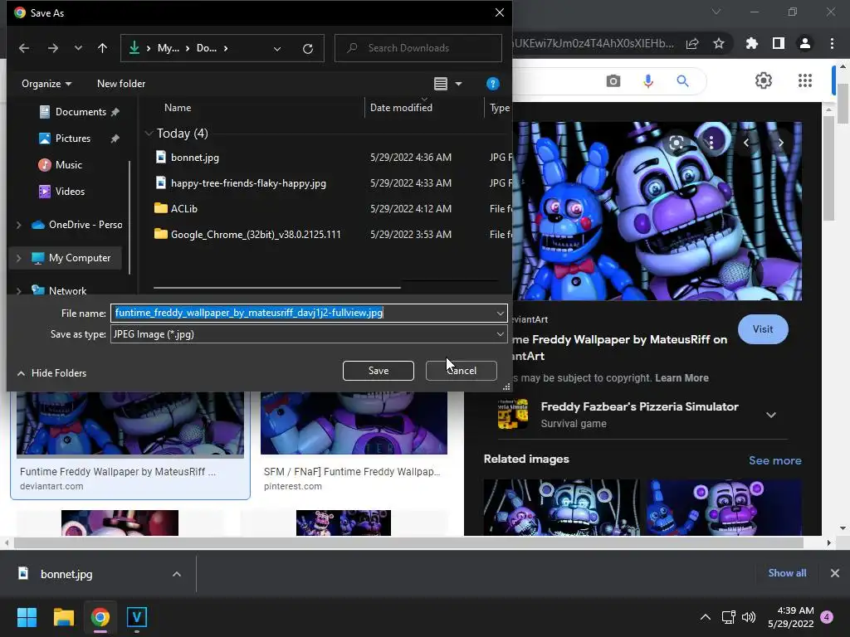Expand the Network tree node

18,291
